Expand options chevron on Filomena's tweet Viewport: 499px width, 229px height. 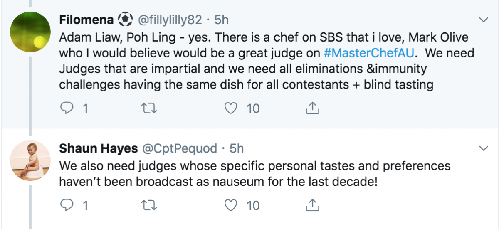[x=484, y=20]
